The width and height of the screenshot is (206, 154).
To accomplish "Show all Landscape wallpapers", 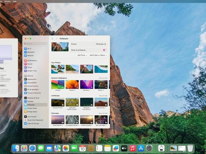I will point(103,96).
